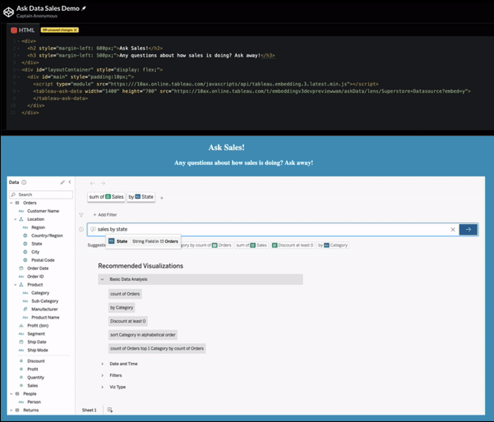The height and width of the screenshot is (422, 494).
Task: Clear the query text with the X icon
Action: pos(453,229)
